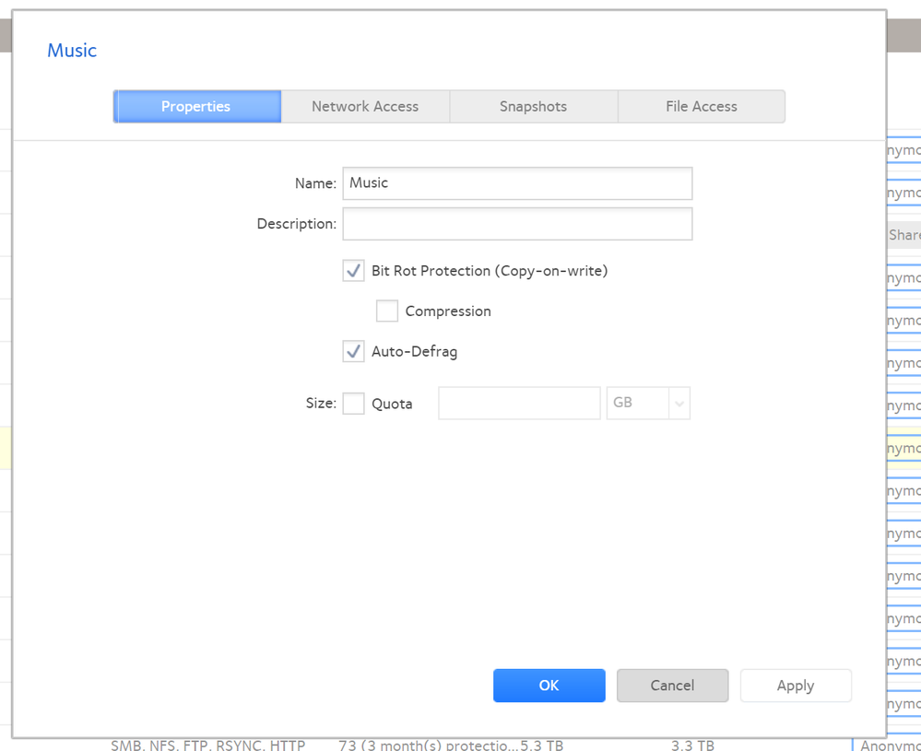Click the quota size value field
The image size is (921, 751).
[x=519, y=404]
